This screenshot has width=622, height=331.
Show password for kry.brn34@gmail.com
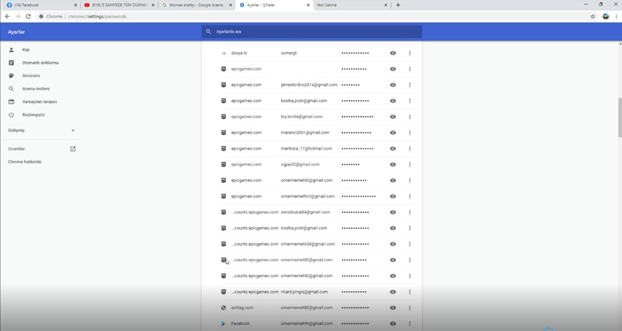(393, 117)
